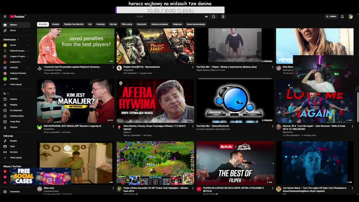
Task: Expand Pokaż więcej under subscriptions
Action: pos(15,84)
